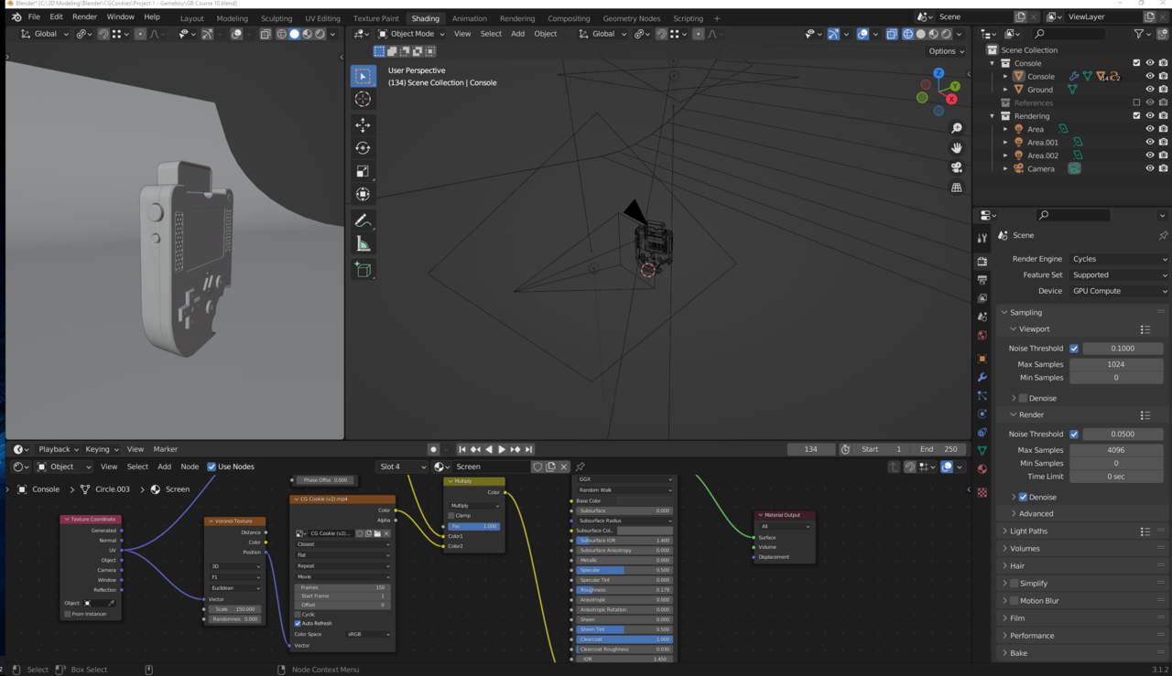Viewport: 1172px width, 676px height.
Task: Open the Tool properties tab
Action: click(x=982, y=238)
